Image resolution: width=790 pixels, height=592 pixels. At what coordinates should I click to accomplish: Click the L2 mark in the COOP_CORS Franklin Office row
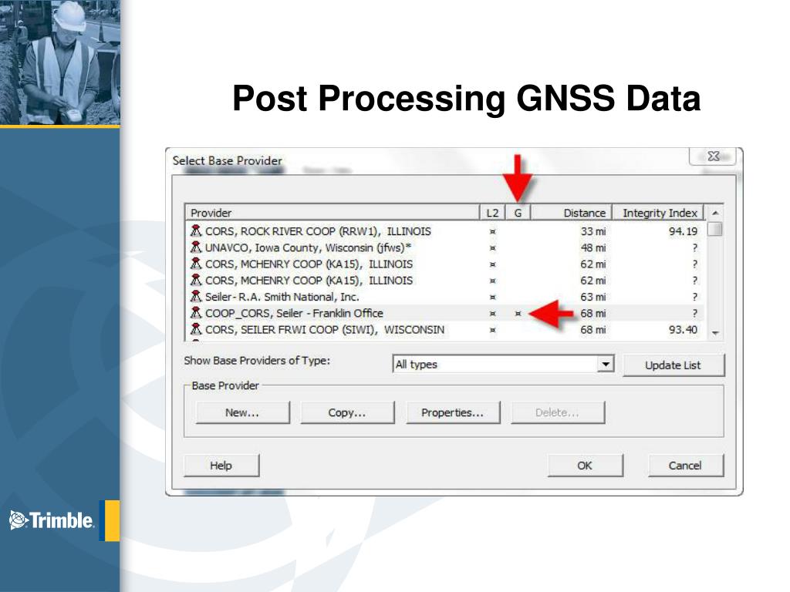click(493, 314)
